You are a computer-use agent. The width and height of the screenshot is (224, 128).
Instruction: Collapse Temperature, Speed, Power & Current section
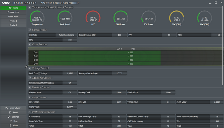pos(30,7)
